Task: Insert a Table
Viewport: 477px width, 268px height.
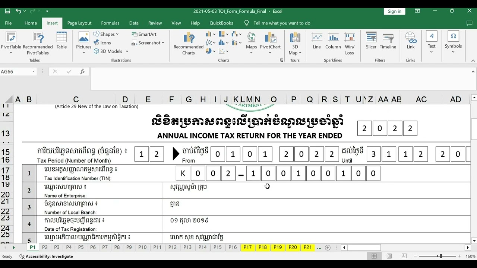Action: pos(61,41)
